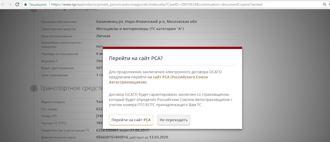Click the 'Автомобиль используется с прицепом' label

61,44
